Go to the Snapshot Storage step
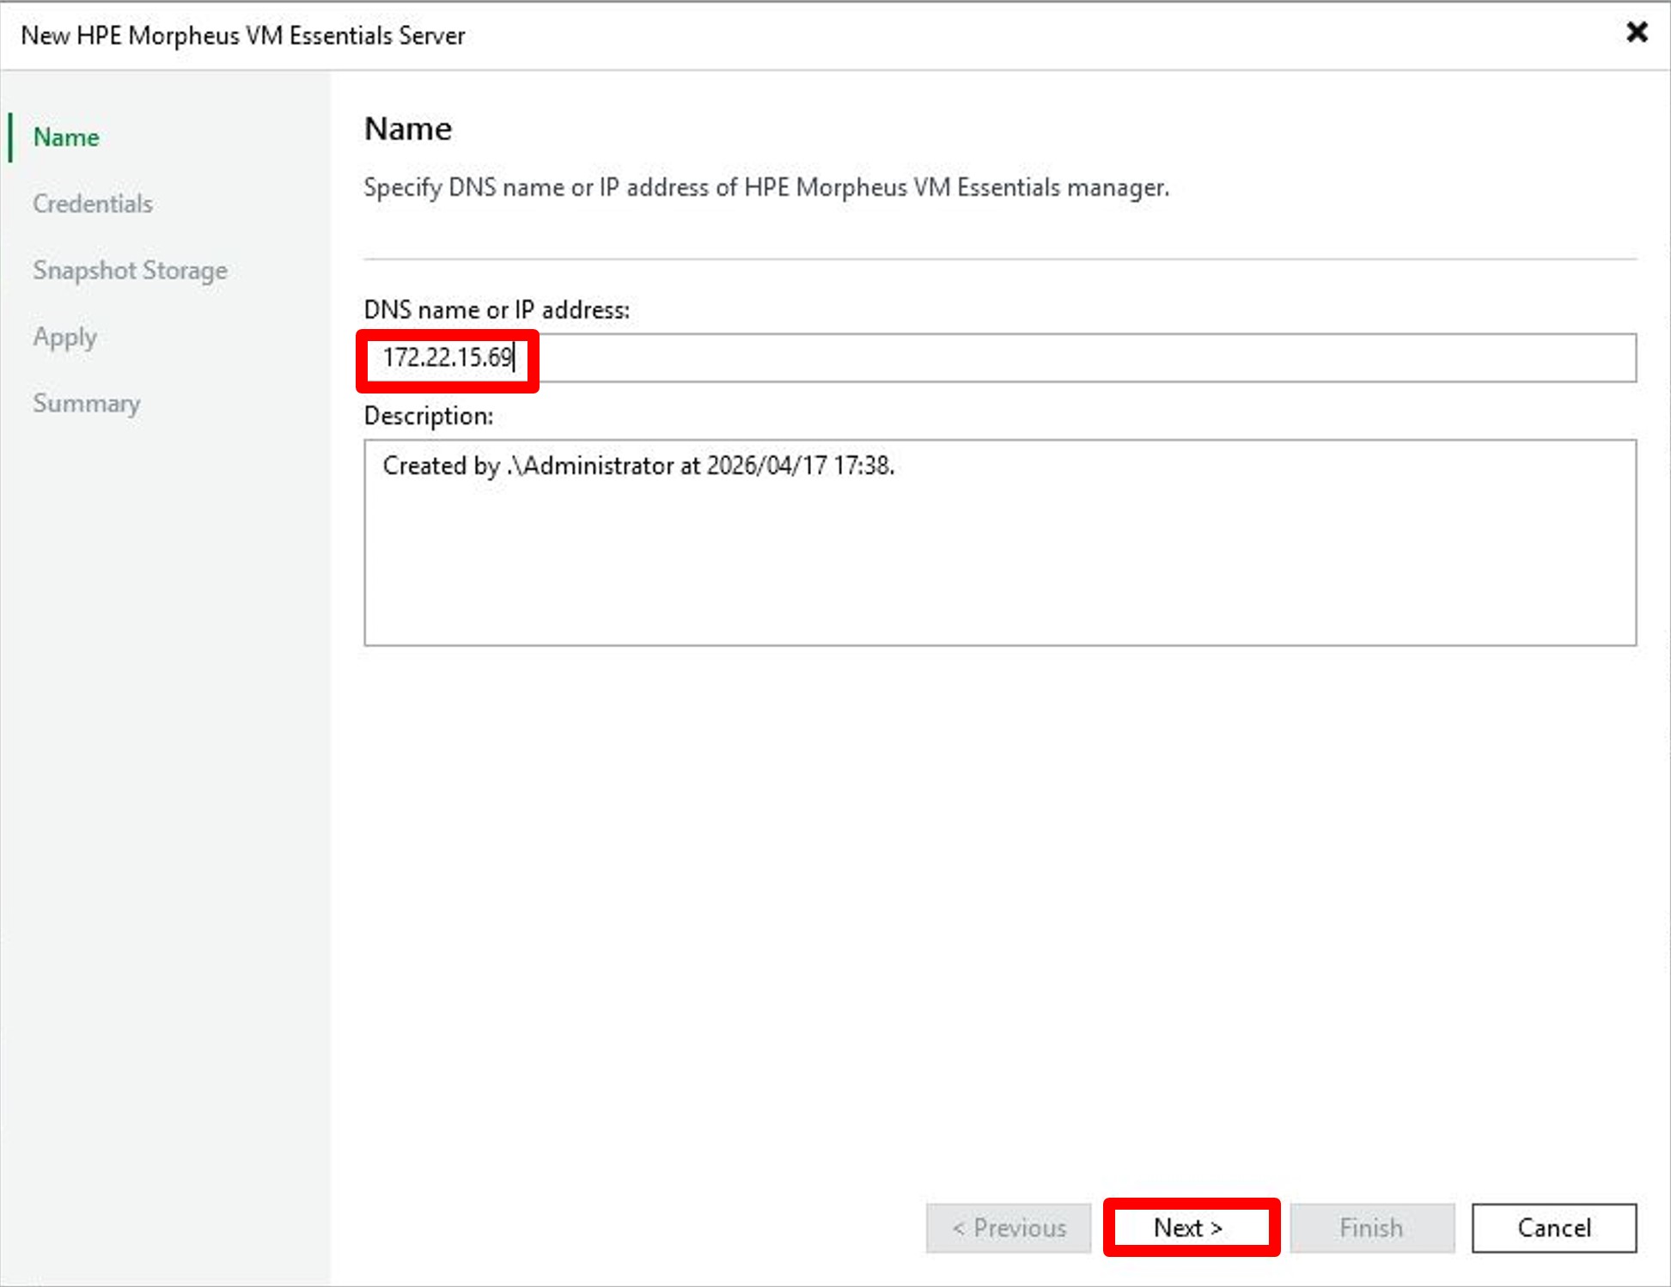The image size is (1671, 1287). coord(130,270)
